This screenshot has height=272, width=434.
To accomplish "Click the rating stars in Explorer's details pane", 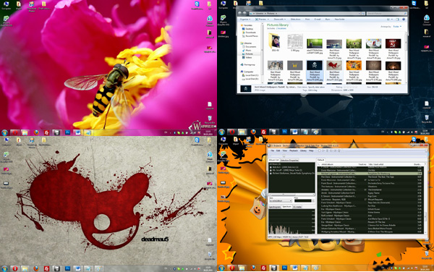I will click(x=350, y=87).
